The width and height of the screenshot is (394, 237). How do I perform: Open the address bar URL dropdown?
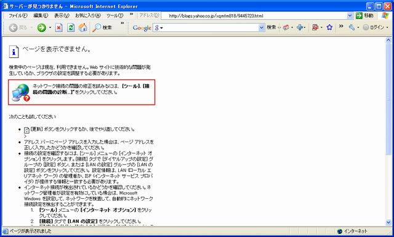pos(350,15)
